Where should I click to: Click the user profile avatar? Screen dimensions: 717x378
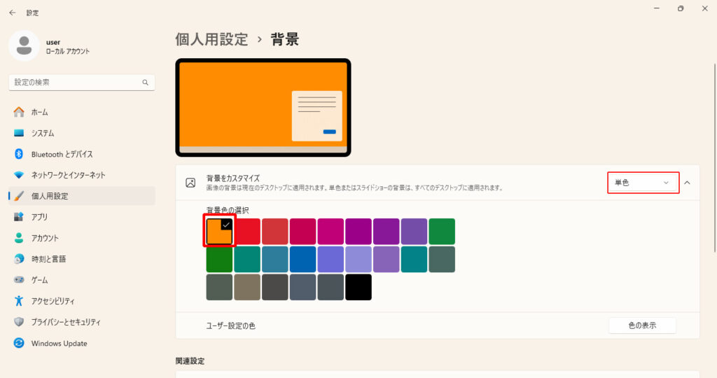[24, 45]
